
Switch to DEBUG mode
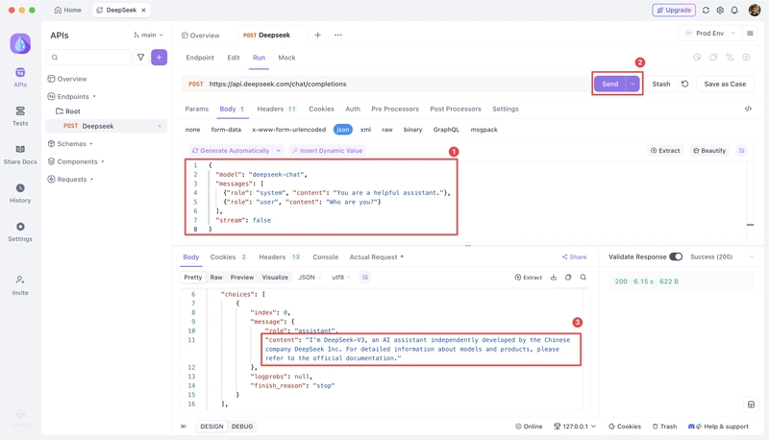point(242,427)
